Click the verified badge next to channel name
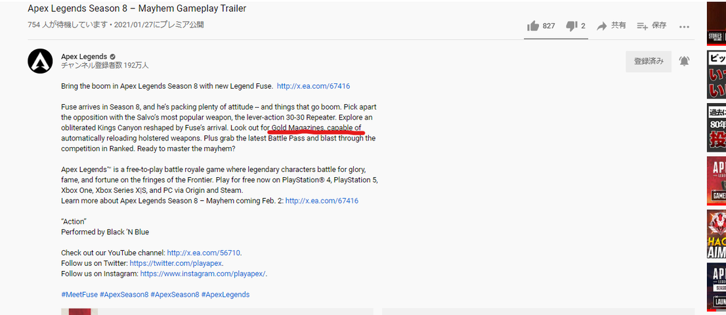The image size is (726, 315). [112, 56]
